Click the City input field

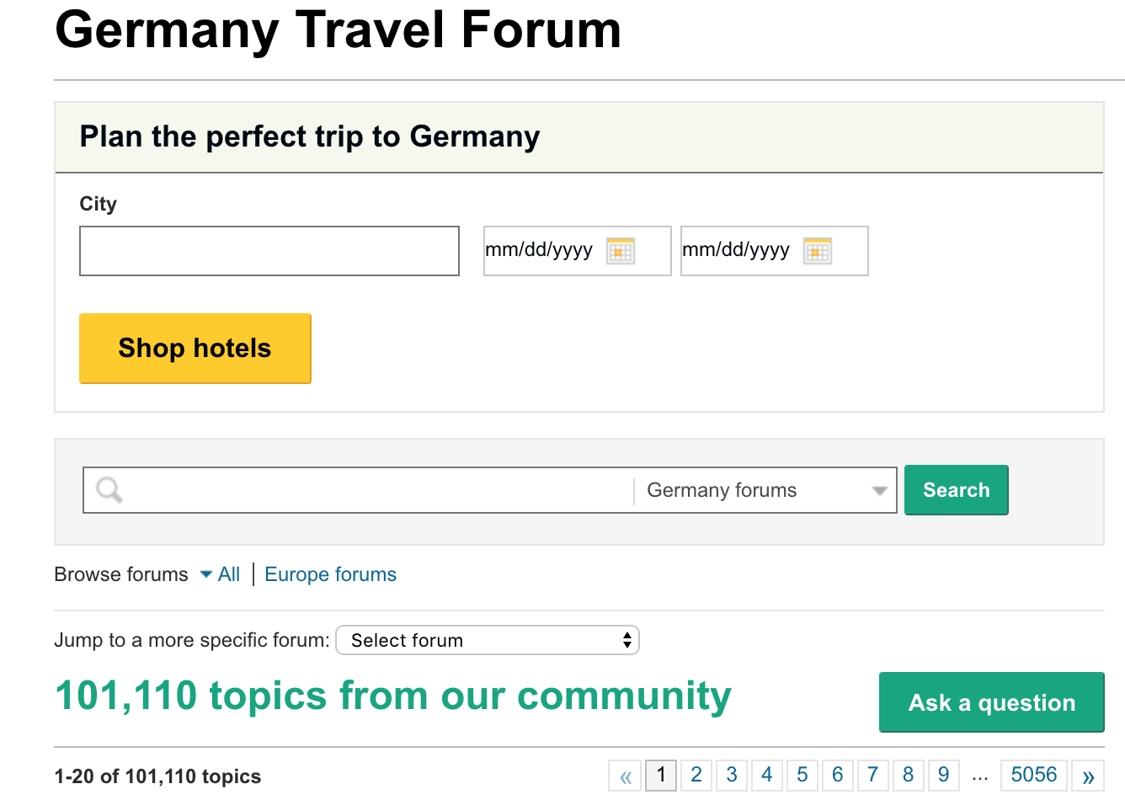point(269,251)
